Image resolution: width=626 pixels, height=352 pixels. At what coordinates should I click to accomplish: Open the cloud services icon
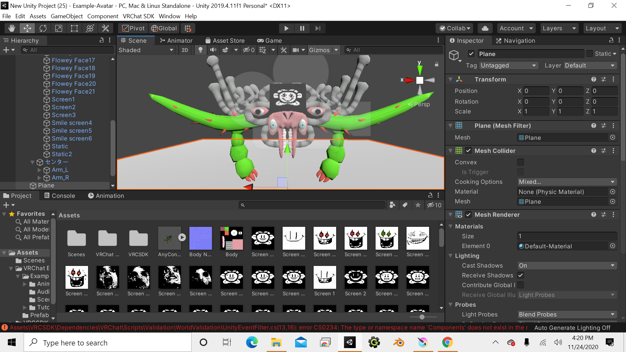[x=485, y=28]
